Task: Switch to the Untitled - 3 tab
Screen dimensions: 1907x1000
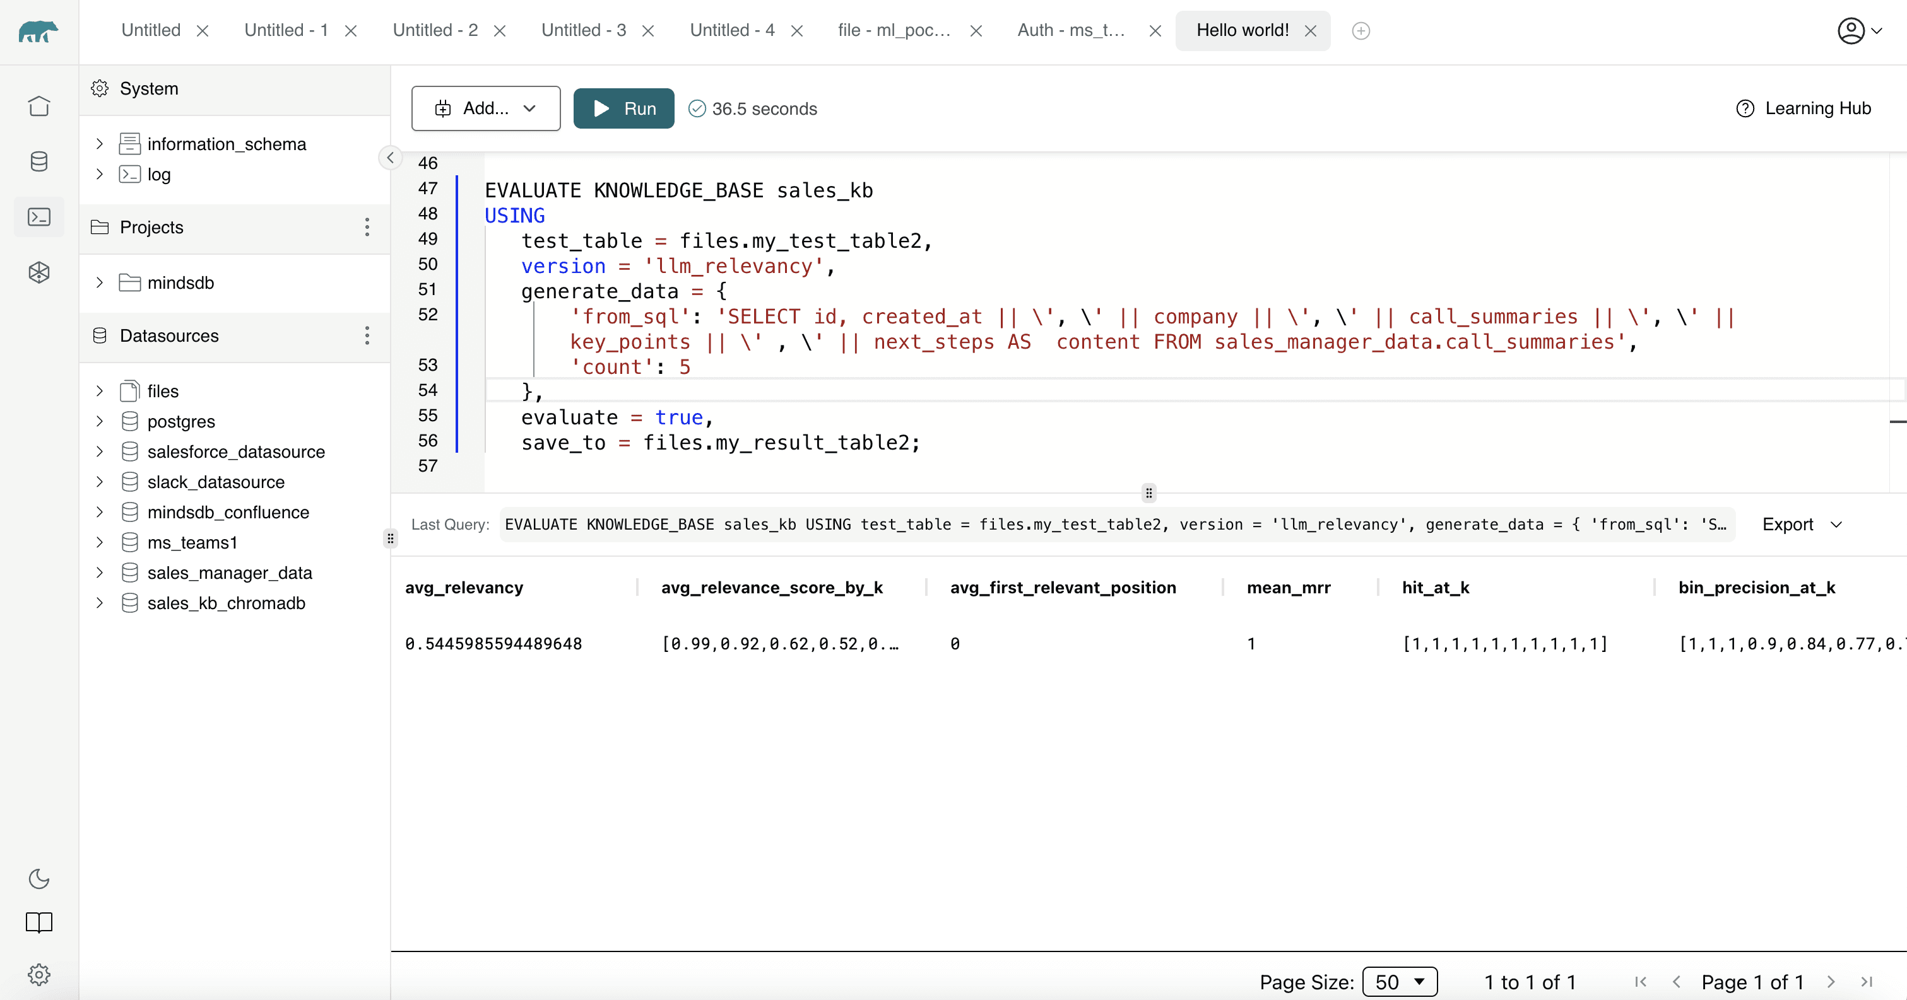Action: (x=583, y=30)
